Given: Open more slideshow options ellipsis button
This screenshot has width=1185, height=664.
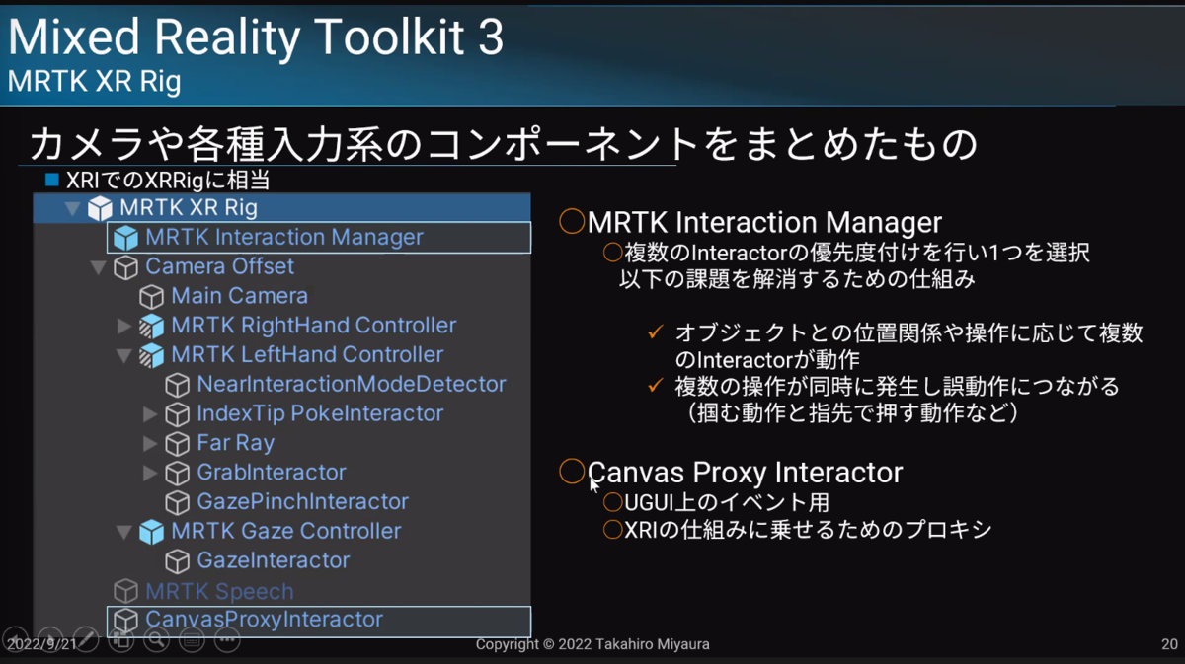Looking at the screenshot, I should (x=227, y=639).
